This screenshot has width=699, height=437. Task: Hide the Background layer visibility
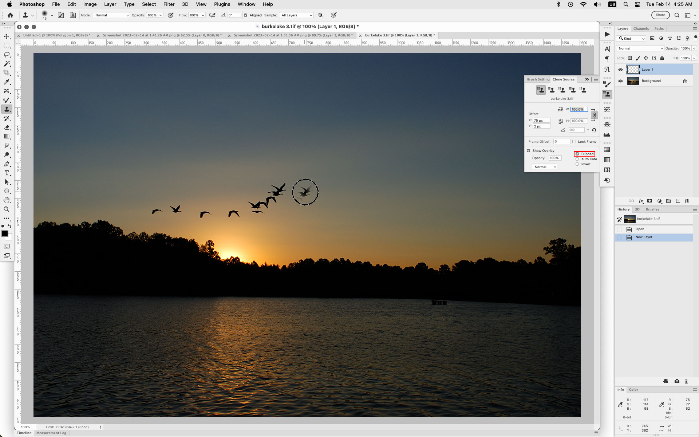[621, 81]
